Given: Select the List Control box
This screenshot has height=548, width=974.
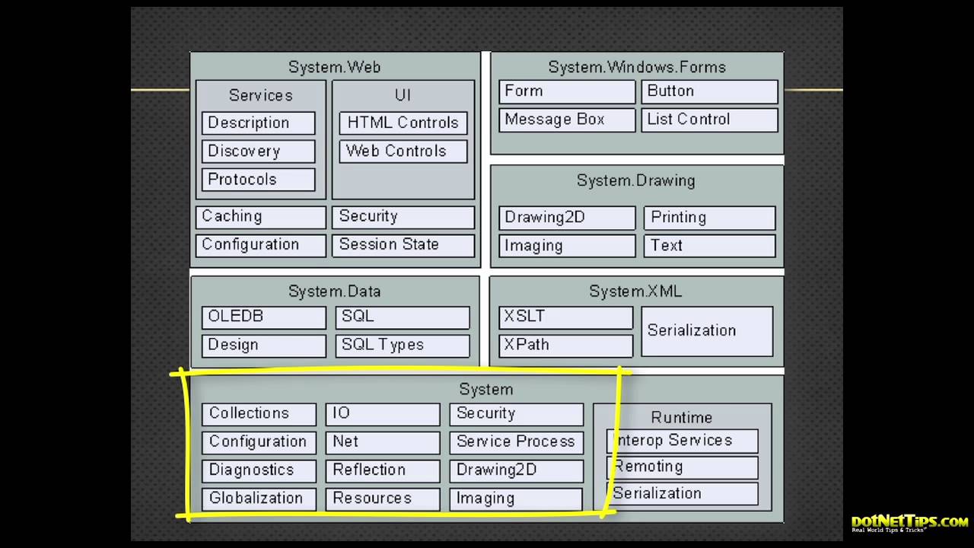Looking at the screenshot, I should (709, 119).
